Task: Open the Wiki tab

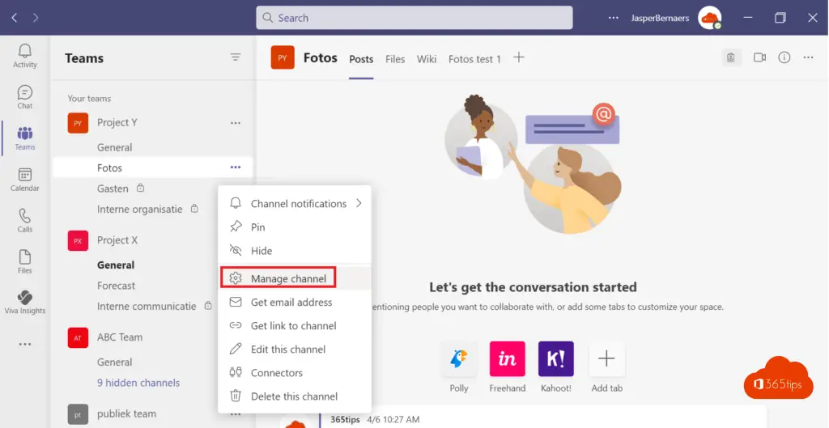Action: [x=427, y=59]
